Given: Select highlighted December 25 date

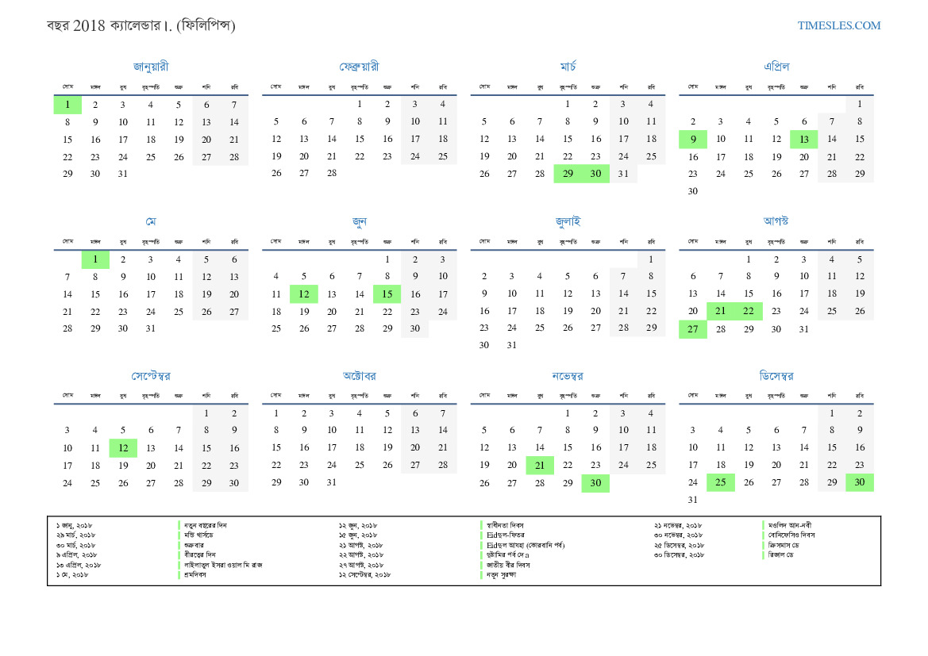Looking at the screenshot, I should pyautogui.click(x=721, y=483).
